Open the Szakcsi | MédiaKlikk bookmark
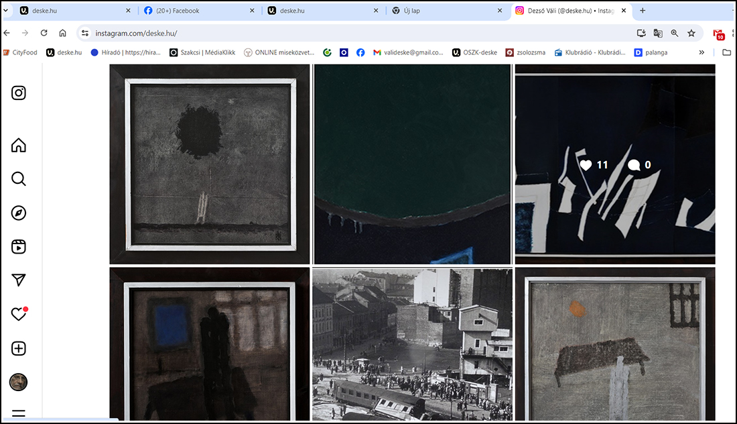This screenshot has width=737, height=424. (202, 53)
